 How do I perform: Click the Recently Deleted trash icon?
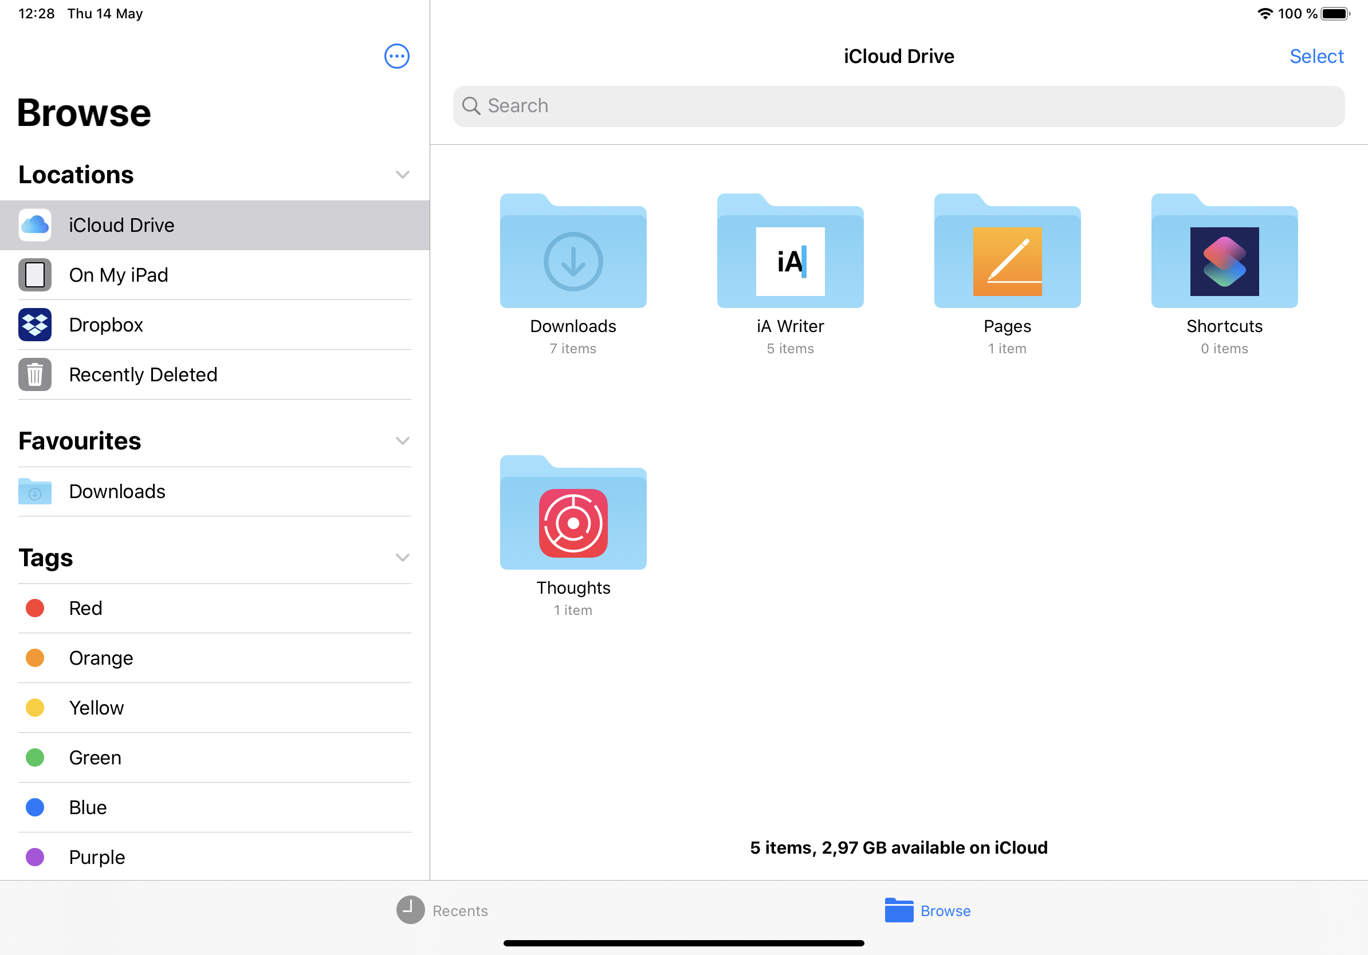(x=34, y=374)
